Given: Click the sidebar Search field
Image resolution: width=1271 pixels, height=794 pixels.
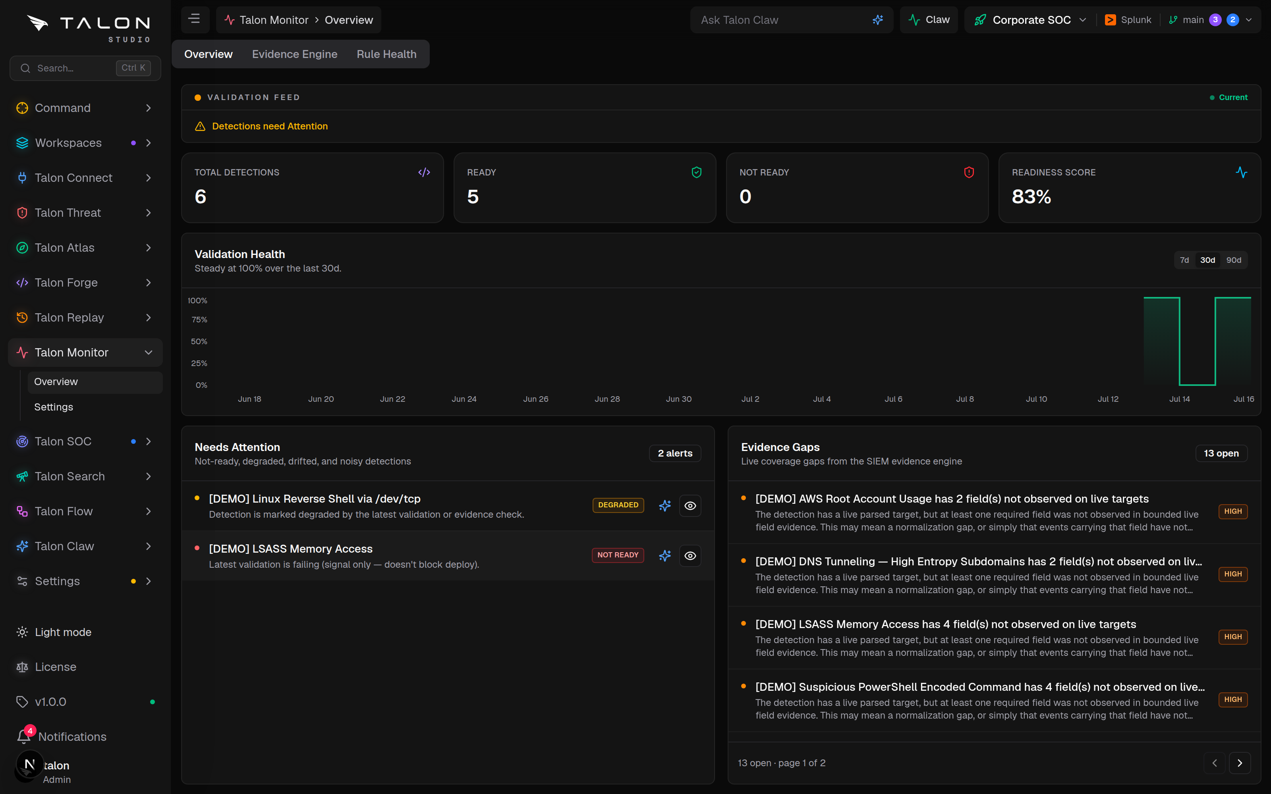Looking at the screenshot, I should tap(85, 68).
